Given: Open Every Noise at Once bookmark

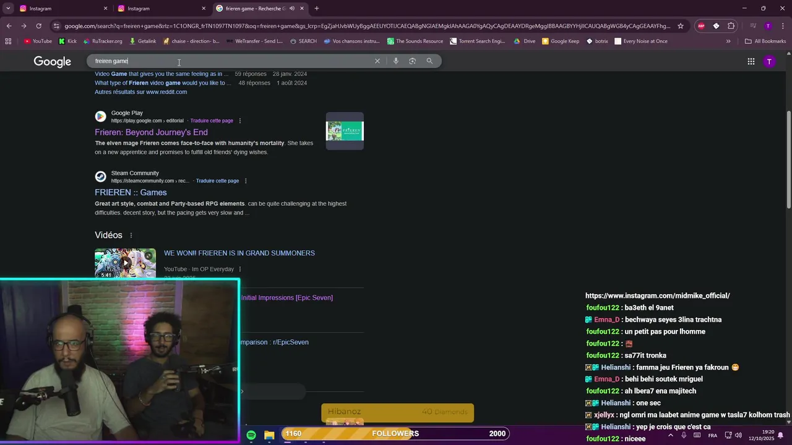Looking at the screenshot, I should (641, 41).
